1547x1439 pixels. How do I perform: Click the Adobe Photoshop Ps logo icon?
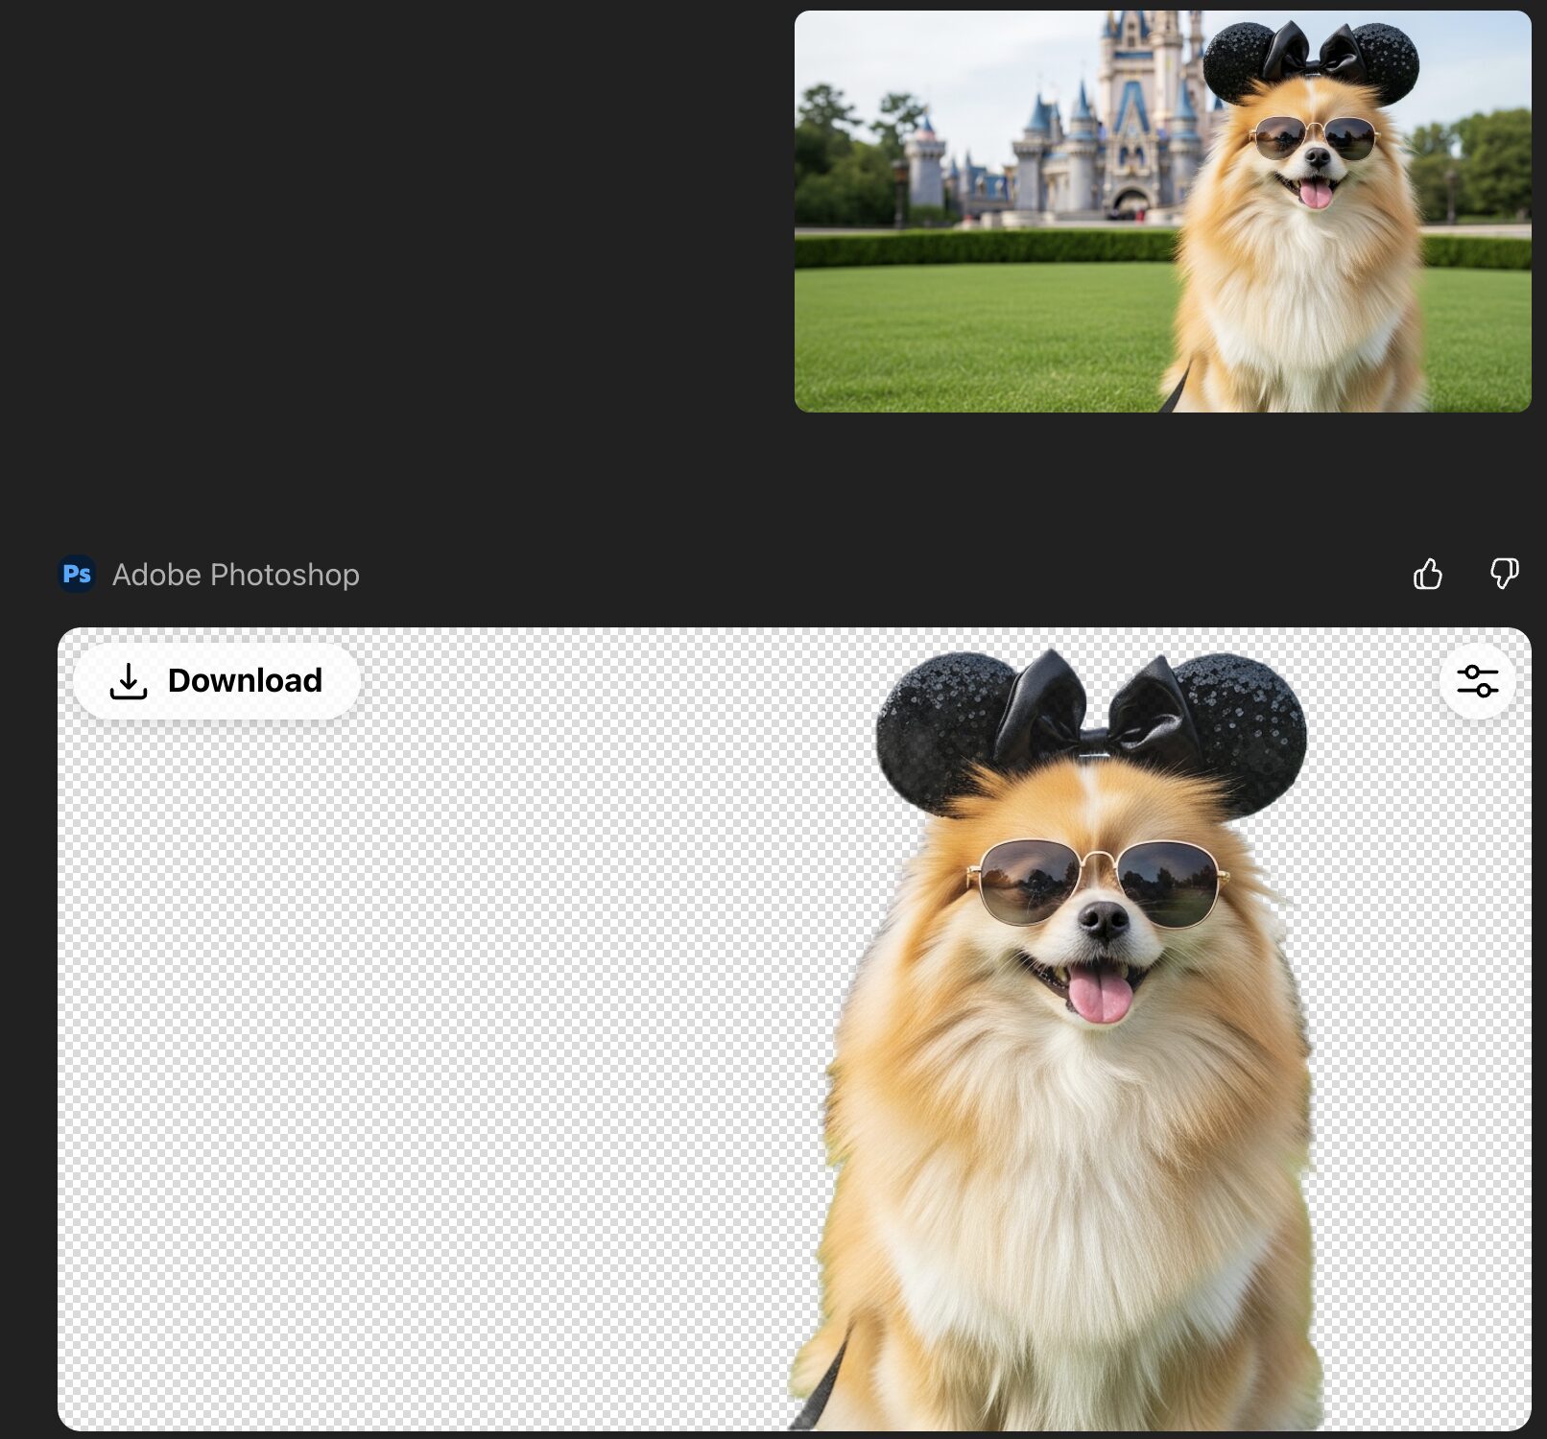tap(77, 574)
